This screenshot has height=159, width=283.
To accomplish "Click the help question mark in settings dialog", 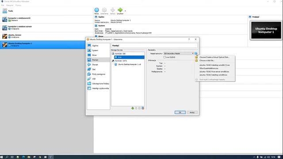I will (x=189, y=39).
